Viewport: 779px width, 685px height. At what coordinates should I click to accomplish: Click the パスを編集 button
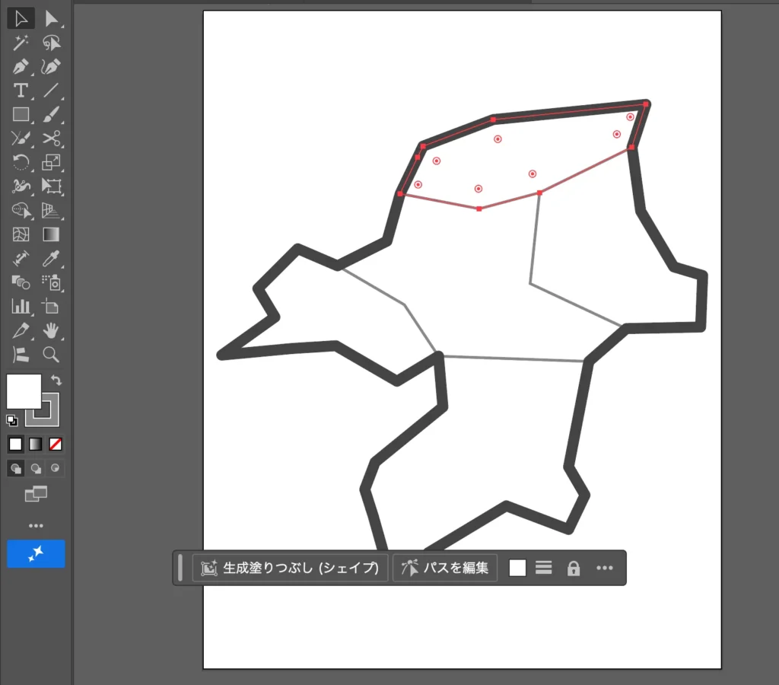coord(445,569)
